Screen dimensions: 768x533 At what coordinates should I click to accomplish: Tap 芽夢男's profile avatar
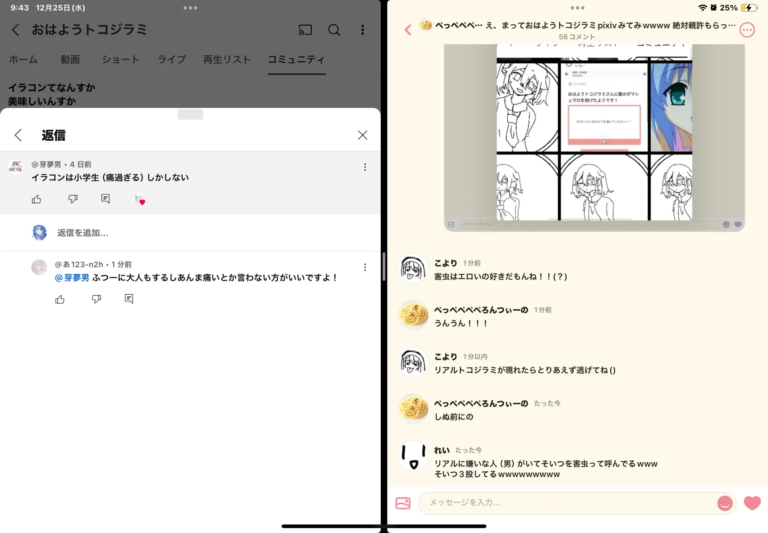click(16, 167)
